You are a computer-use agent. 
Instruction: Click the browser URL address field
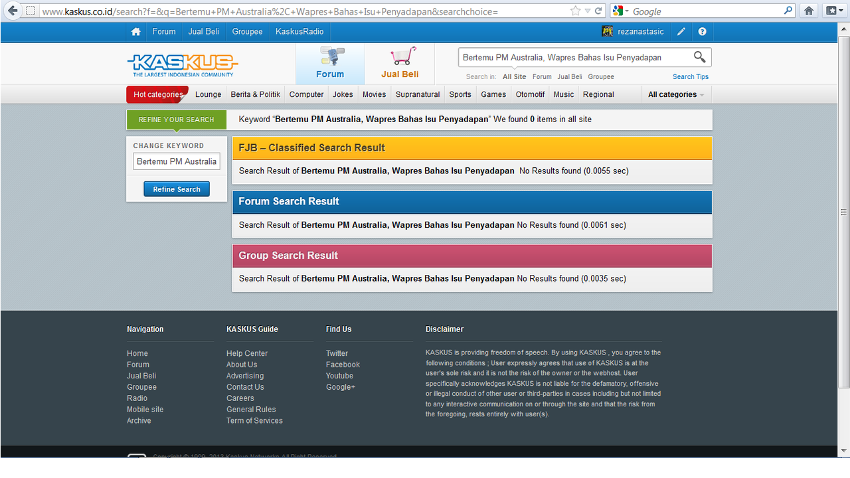pyautogui.click(x=304, y=11)
